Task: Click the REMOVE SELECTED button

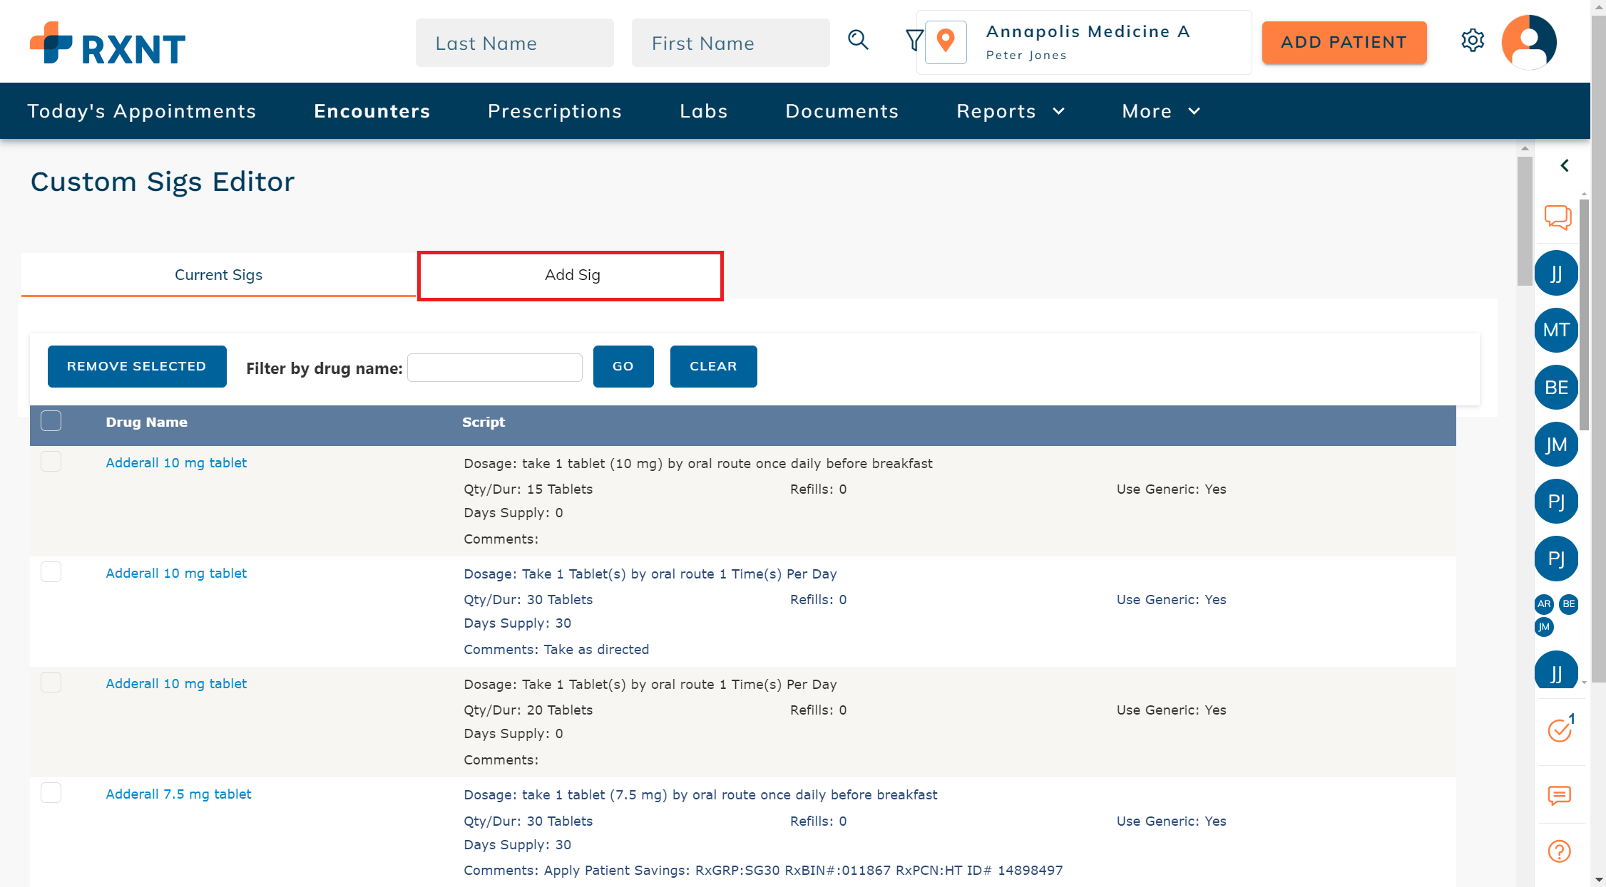Action: coord(137,366)
